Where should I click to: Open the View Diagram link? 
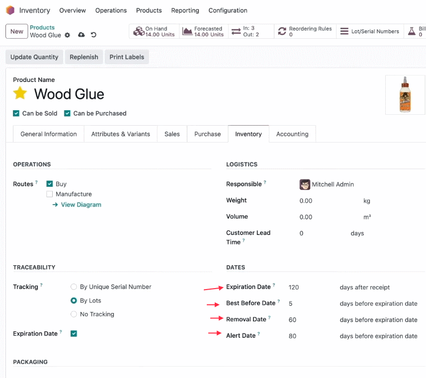pos(77,205)
